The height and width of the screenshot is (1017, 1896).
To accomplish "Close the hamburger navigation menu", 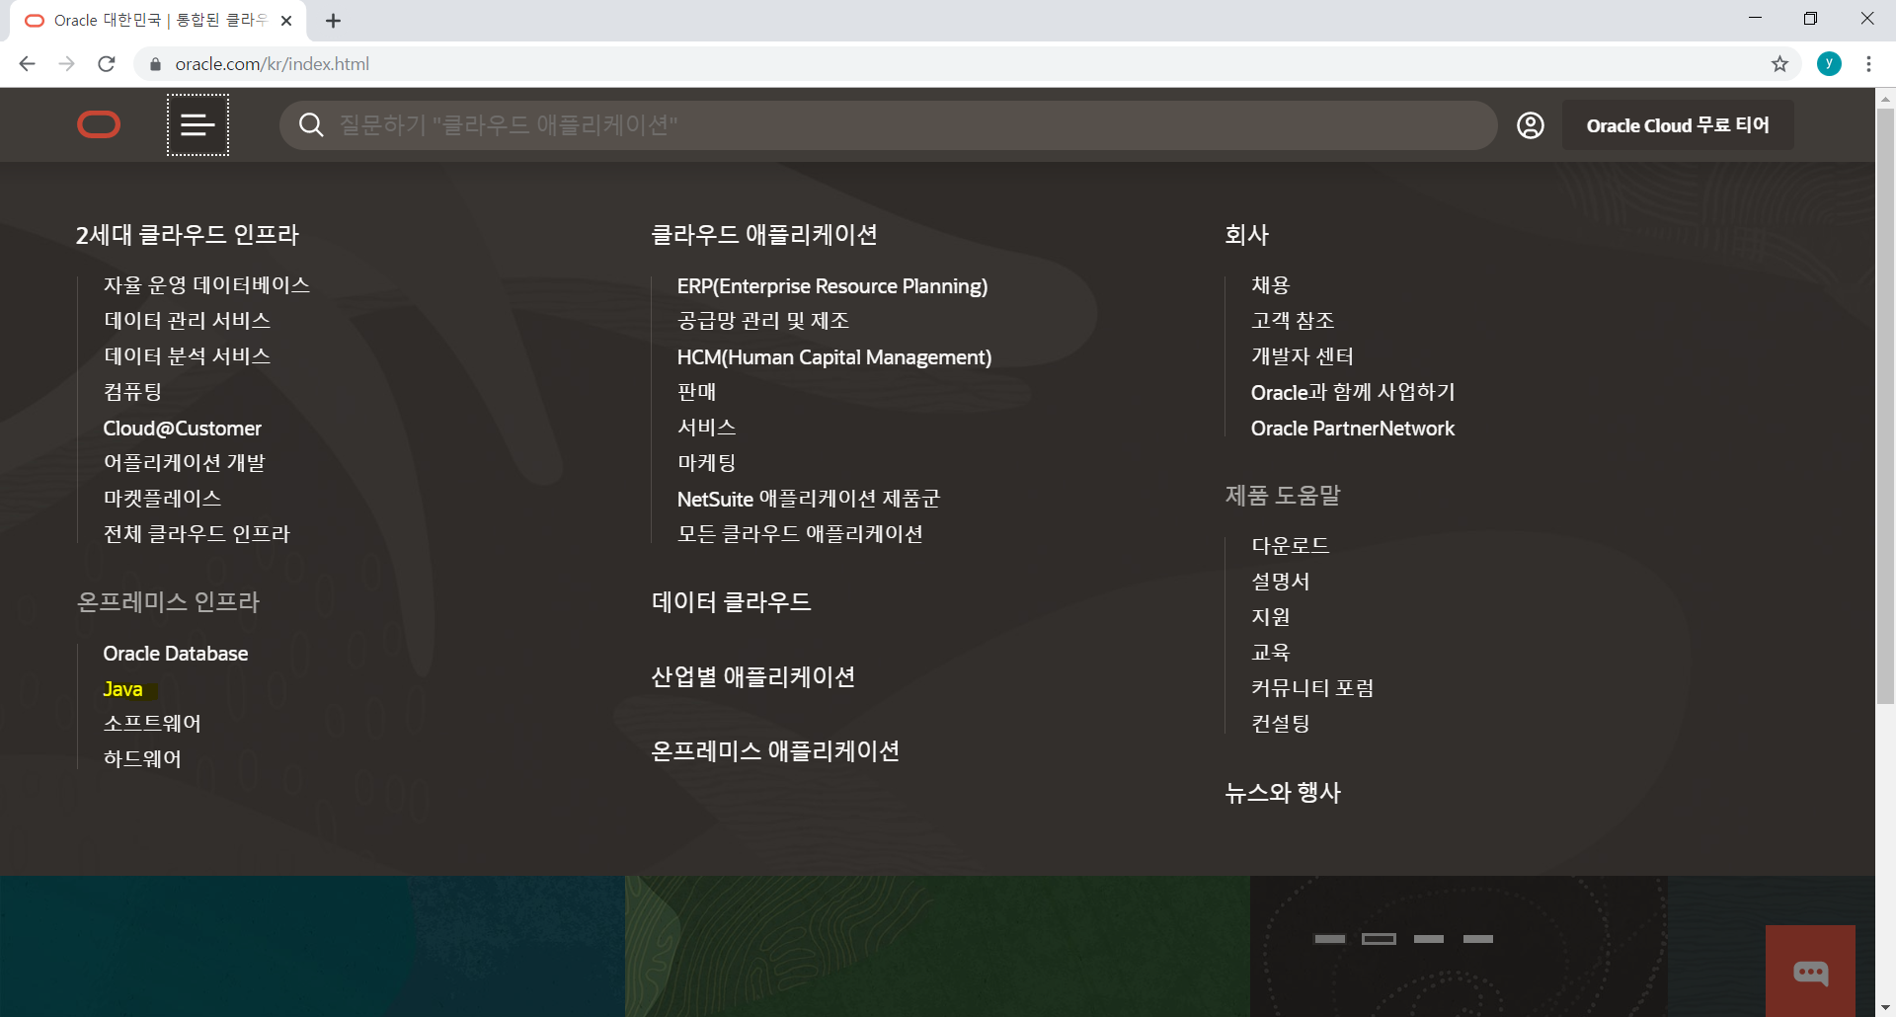I will point(197,124).
